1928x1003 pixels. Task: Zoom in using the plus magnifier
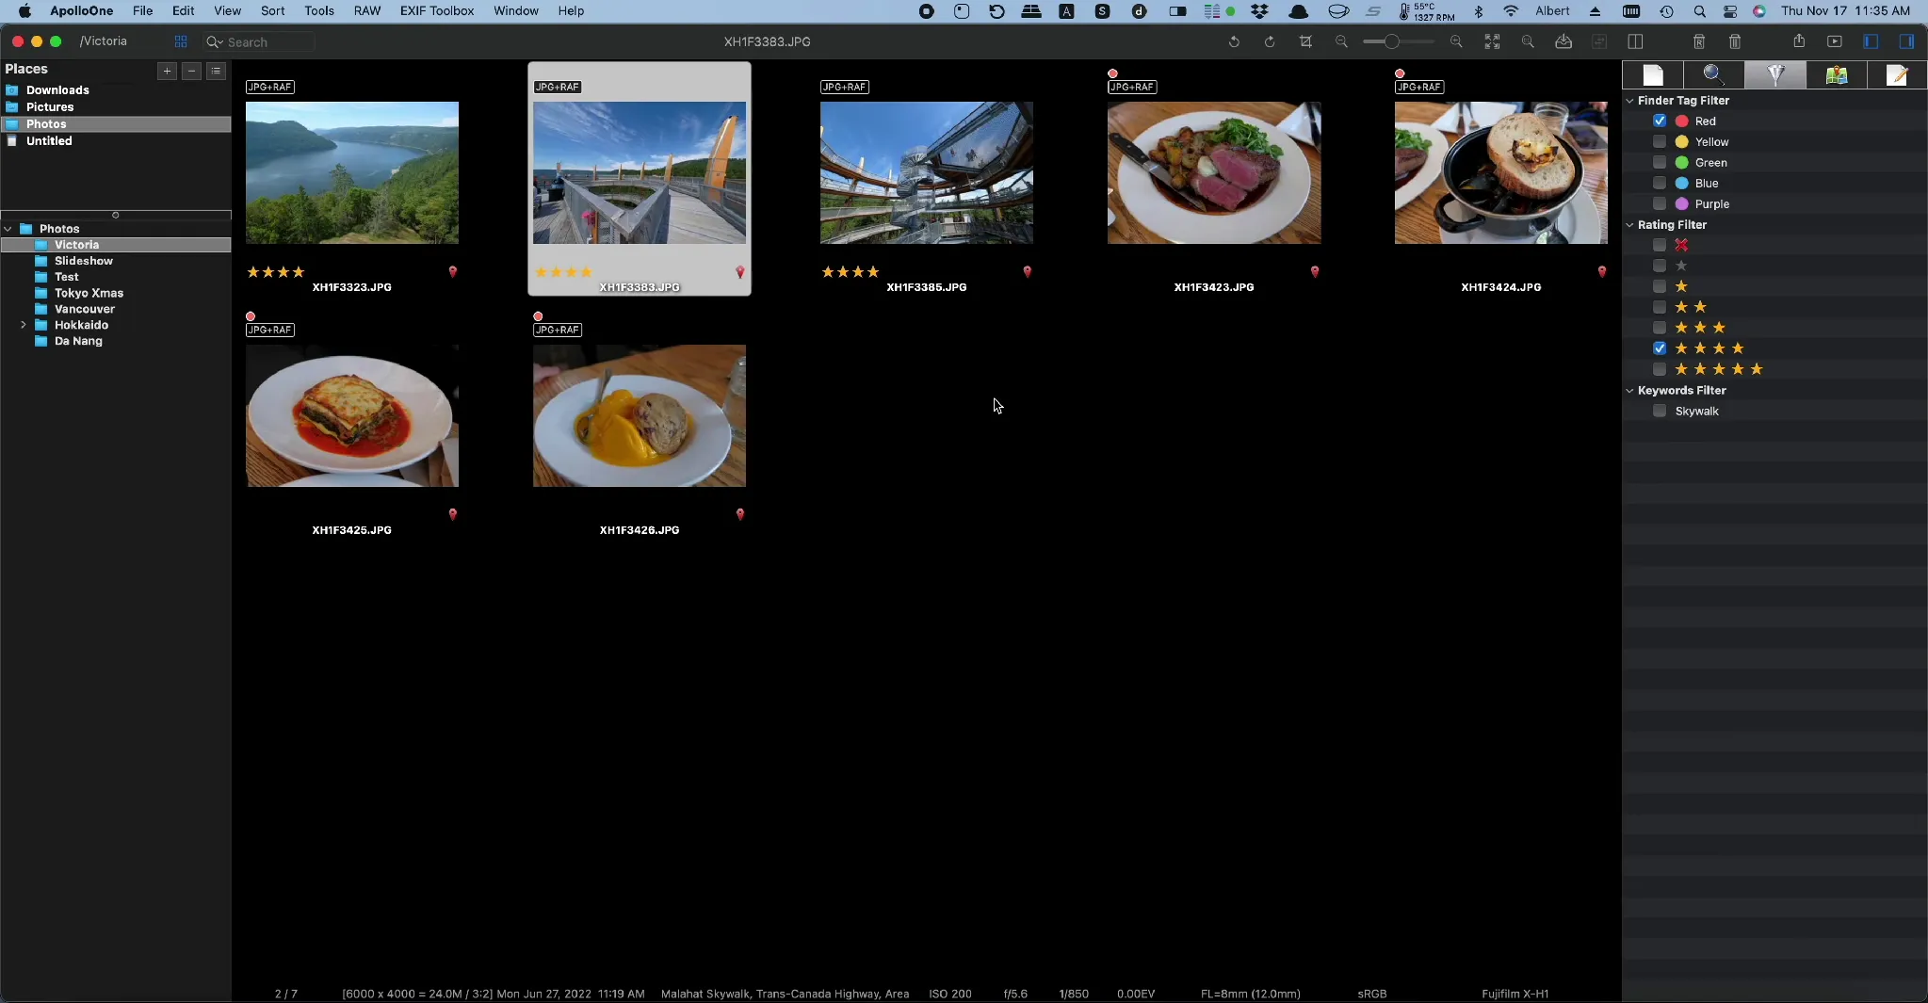(1456, 41)
